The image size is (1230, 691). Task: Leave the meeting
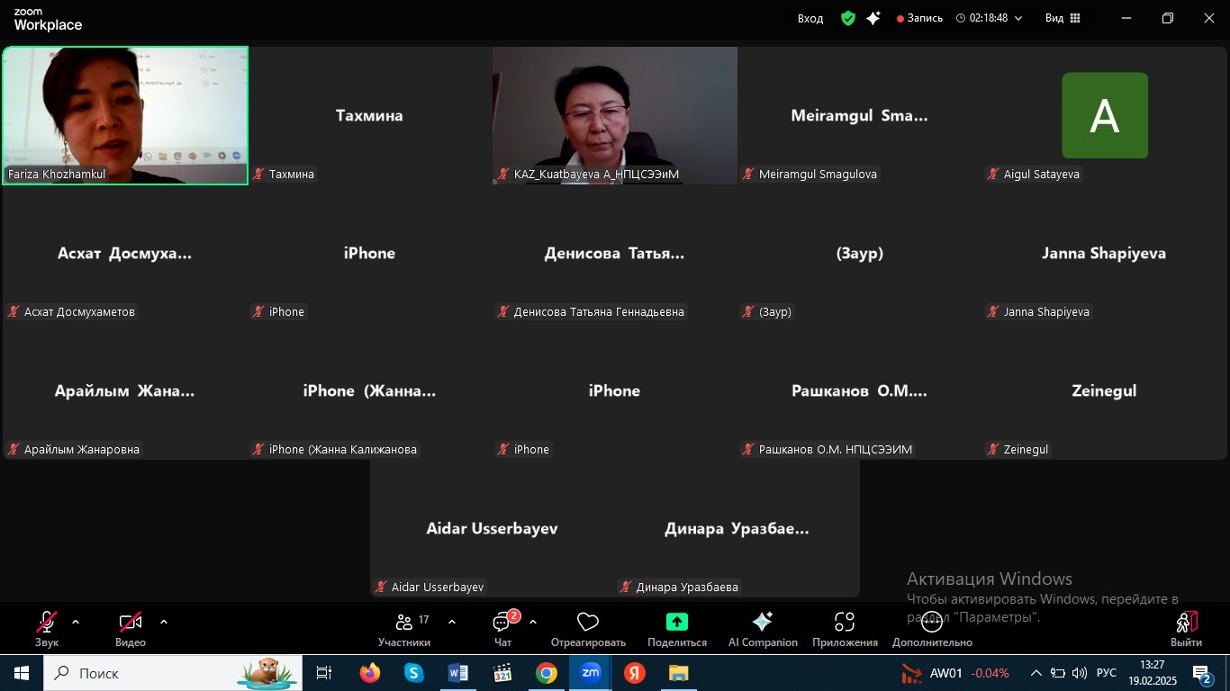click(1186, 627)
